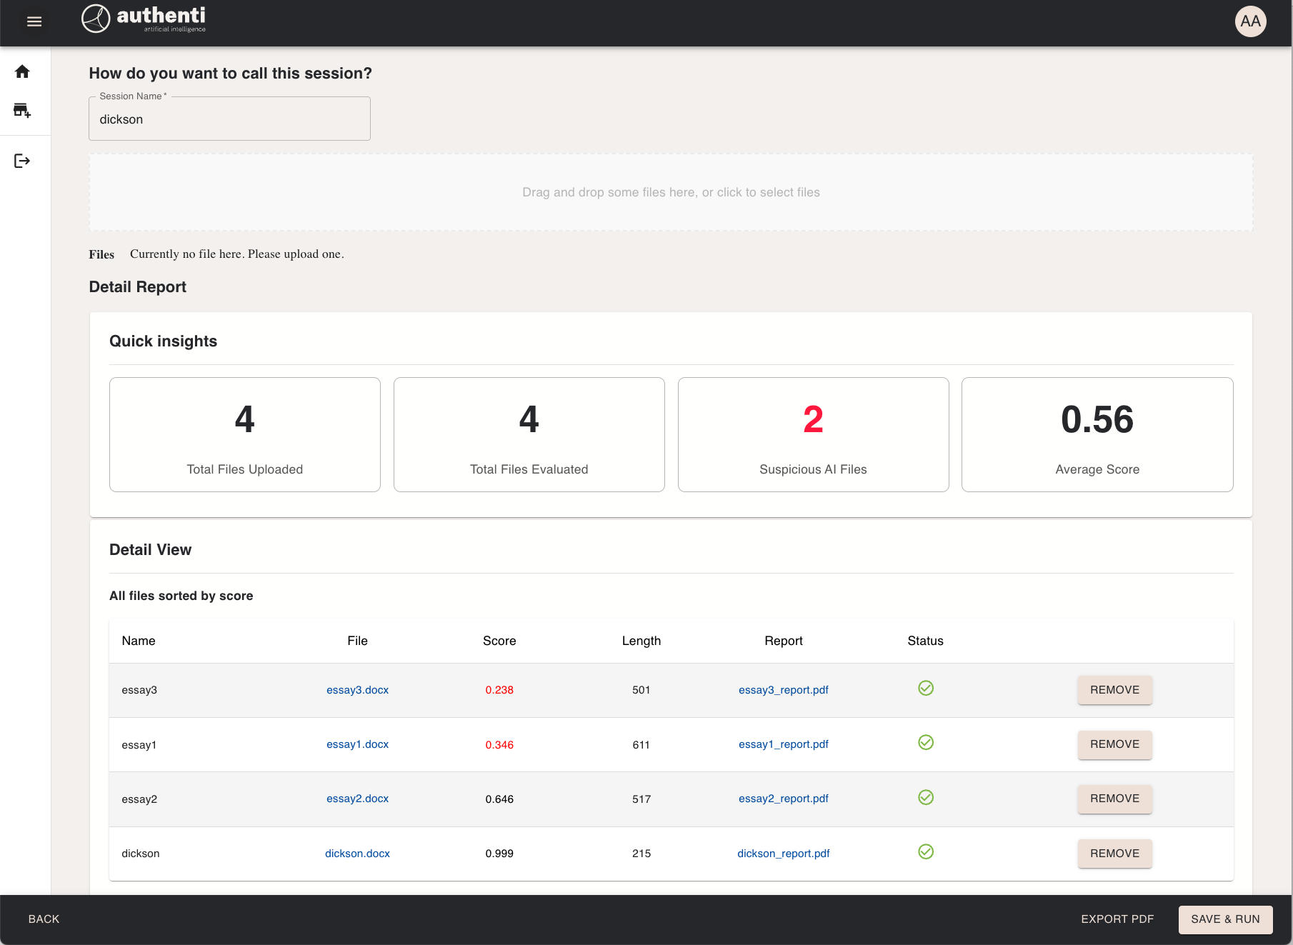Screen dimensions: 1293x945
Task: Click the score 0.999
Action: click(499, 854)
